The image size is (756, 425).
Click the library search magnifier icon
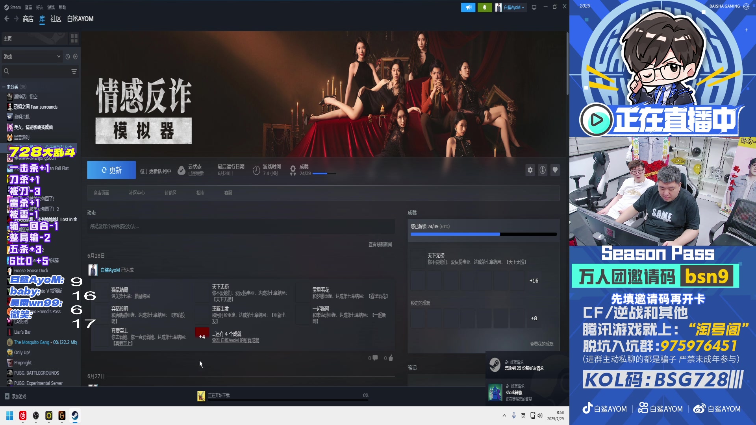click(x=6, y=71)
